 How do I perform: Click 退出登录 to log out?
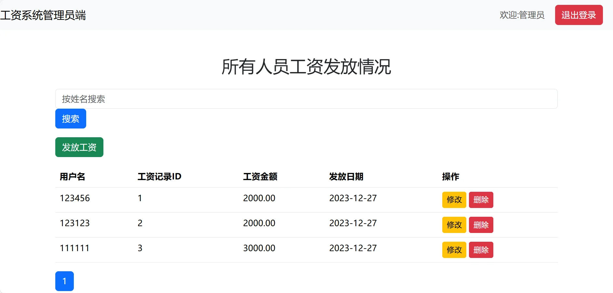(579, 15)
